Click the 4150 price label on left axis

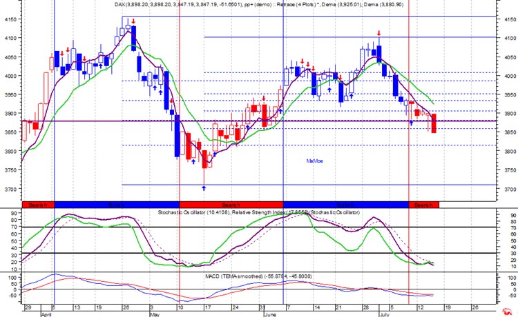point(10,19)
